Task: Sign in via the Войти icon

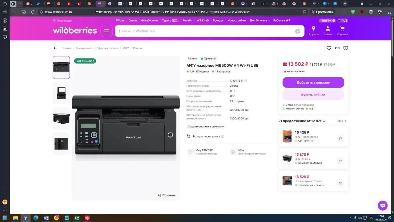Action: coord(328,31)
